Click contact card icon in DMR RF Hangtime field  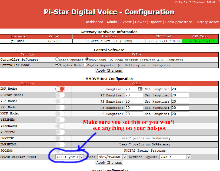pyautogui.click(x=140, y=89)
